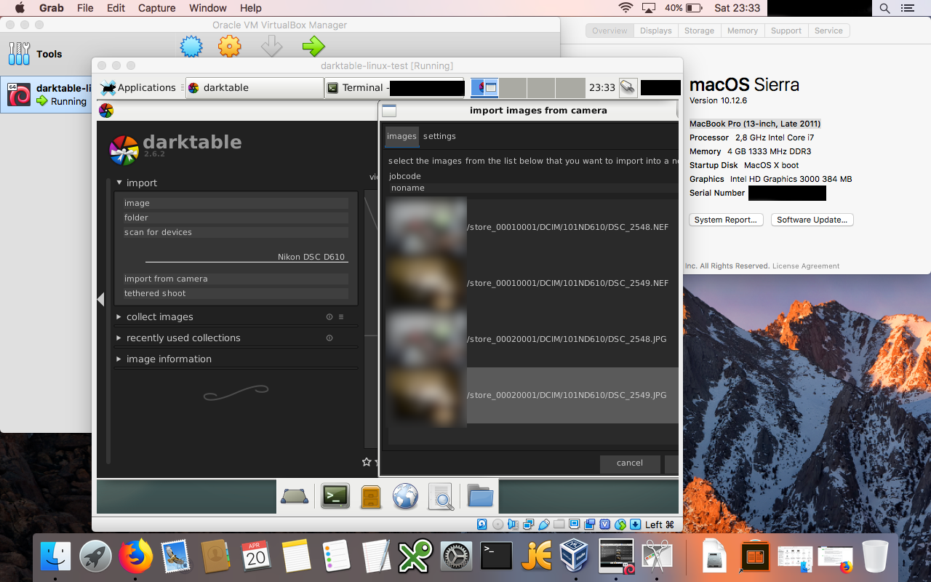The width and height of the screenshot is (931, 582).
Task: Open Storage tab in About This Mac
Action: pos(699,31)
